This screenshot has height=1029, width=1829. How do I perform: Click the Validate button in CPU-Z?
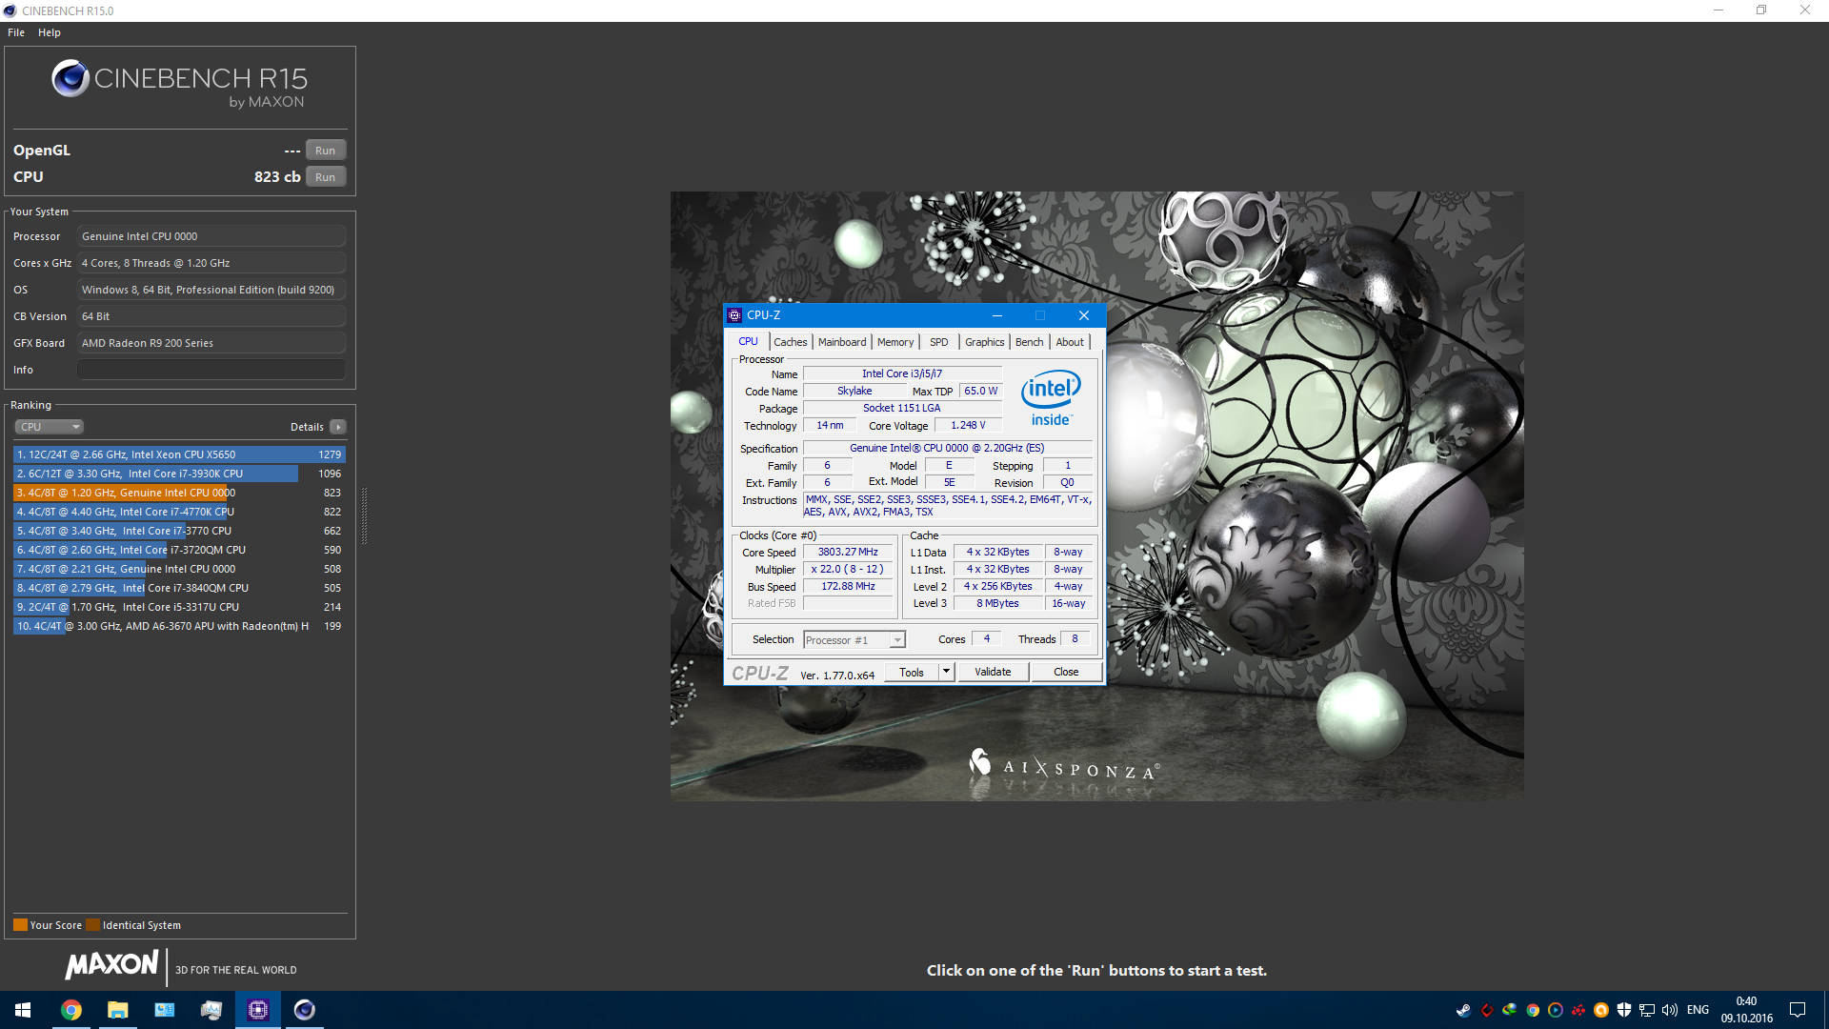coord(993,672)
